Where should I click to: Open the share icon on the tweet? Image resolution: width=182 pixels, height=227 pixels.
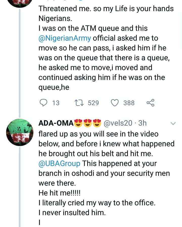coord(150,103)
